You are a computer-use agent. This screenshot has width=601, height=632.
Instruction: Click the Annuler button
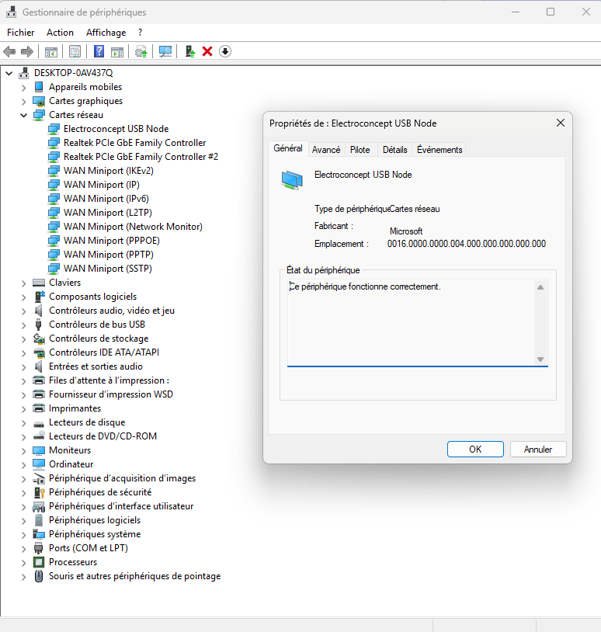(x=537, y=449)
